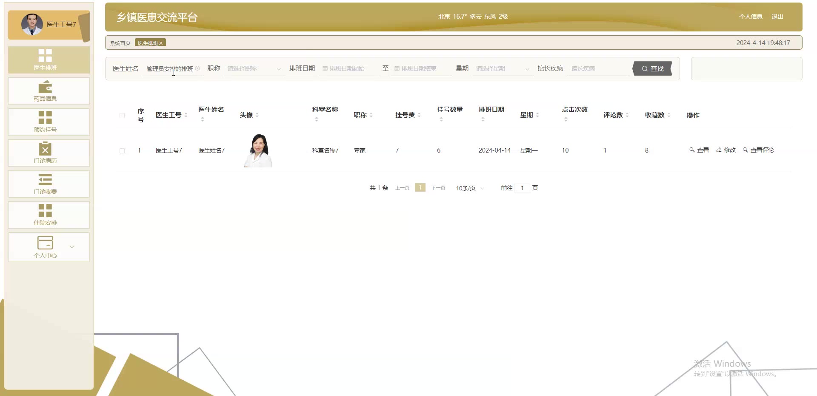This screenshot has height=396, width=817.
Task: Sort table by 点击次数 column
Action: [566, 119]
